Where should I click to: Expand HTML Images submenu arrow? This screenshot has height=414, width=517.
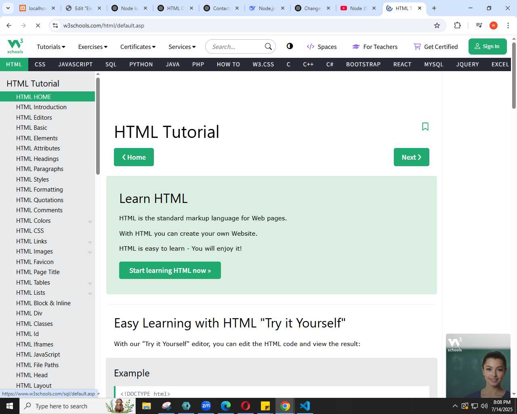[x=90, y=252]
